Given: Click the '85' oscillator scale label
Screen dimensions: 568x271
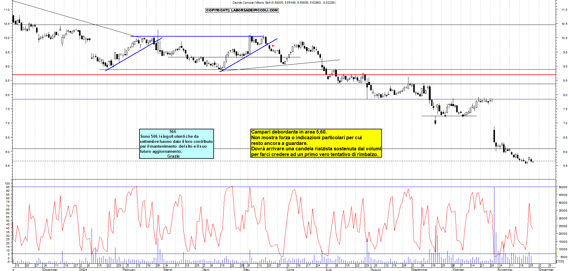Looking at the screenshot, I should [x=8, y=195].
